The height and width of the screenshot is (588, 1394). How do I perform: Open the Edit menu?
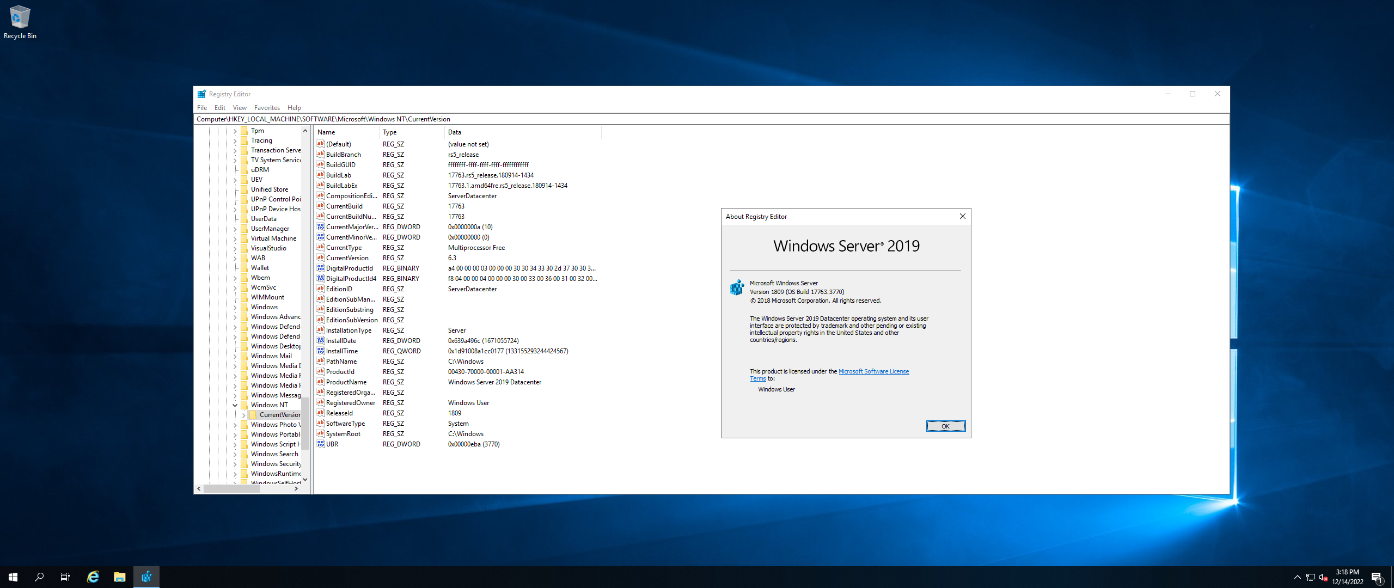219,108
